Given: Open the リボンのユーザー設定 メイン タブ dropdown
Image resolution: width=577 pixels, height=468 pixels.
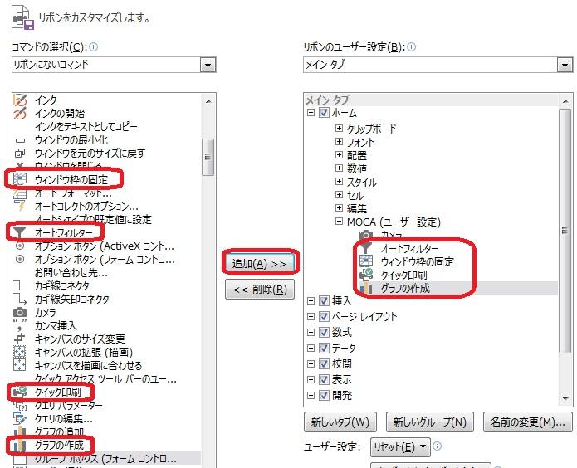Looking at the screenshot, I should pos(565,65).
